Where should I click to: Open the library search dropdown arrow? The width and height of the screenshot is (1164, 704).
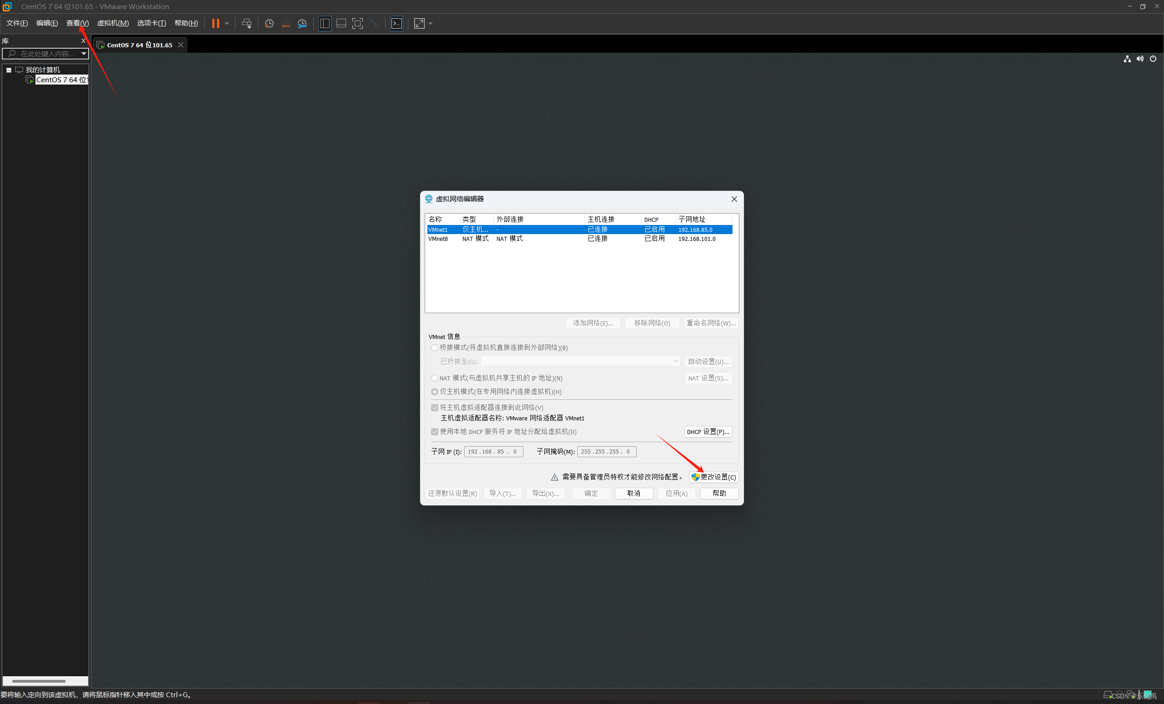pos(84,53)
